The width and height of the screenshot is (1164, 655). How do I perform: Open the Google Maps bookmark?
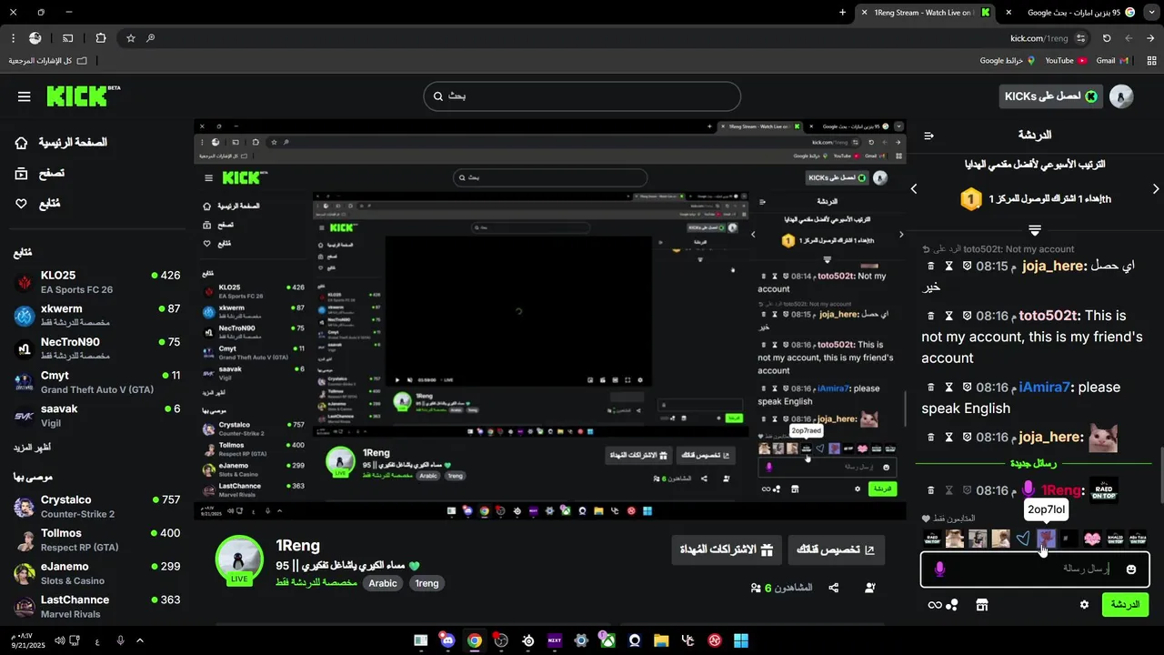coord(1008,61)
